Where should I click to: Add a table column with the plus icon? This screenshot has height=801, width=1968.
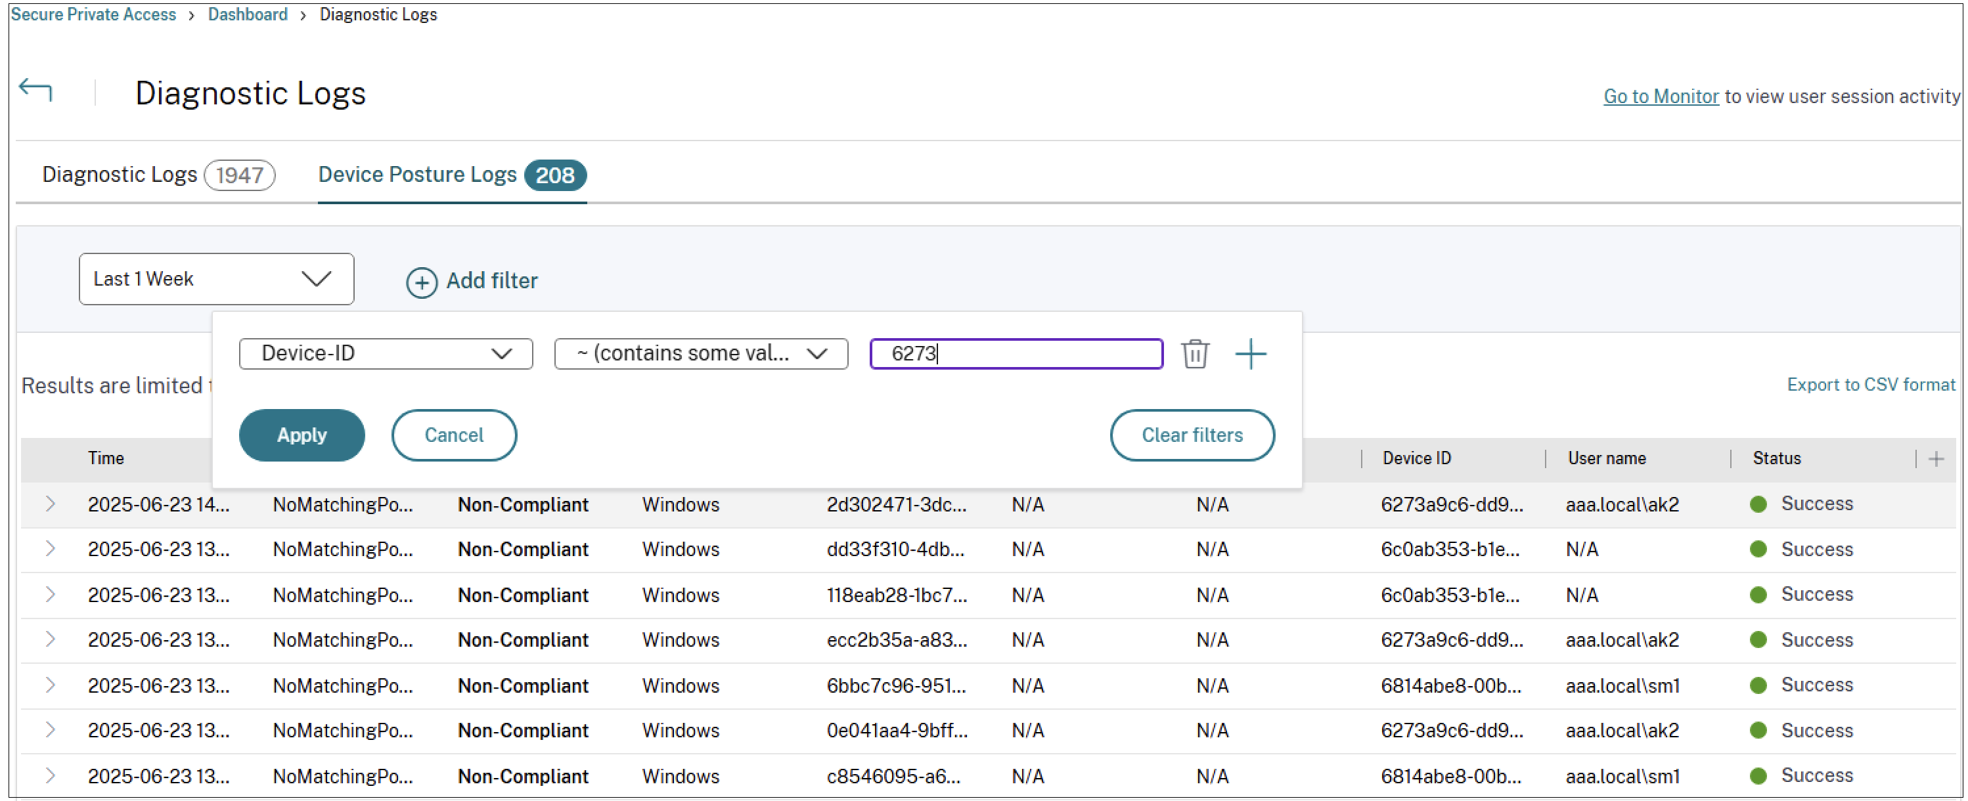(1935, 458)
